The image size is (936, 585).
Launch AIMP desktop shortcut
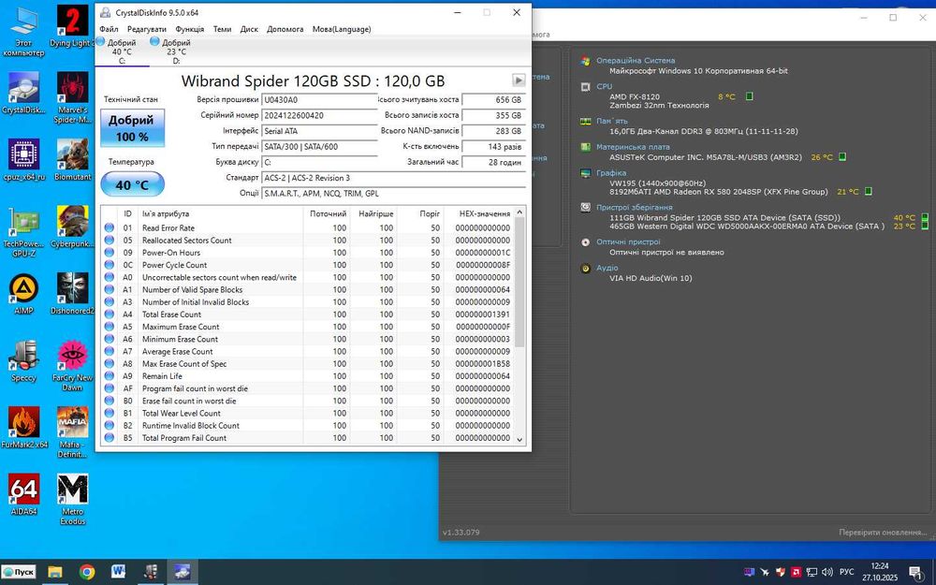click(24, 294)
